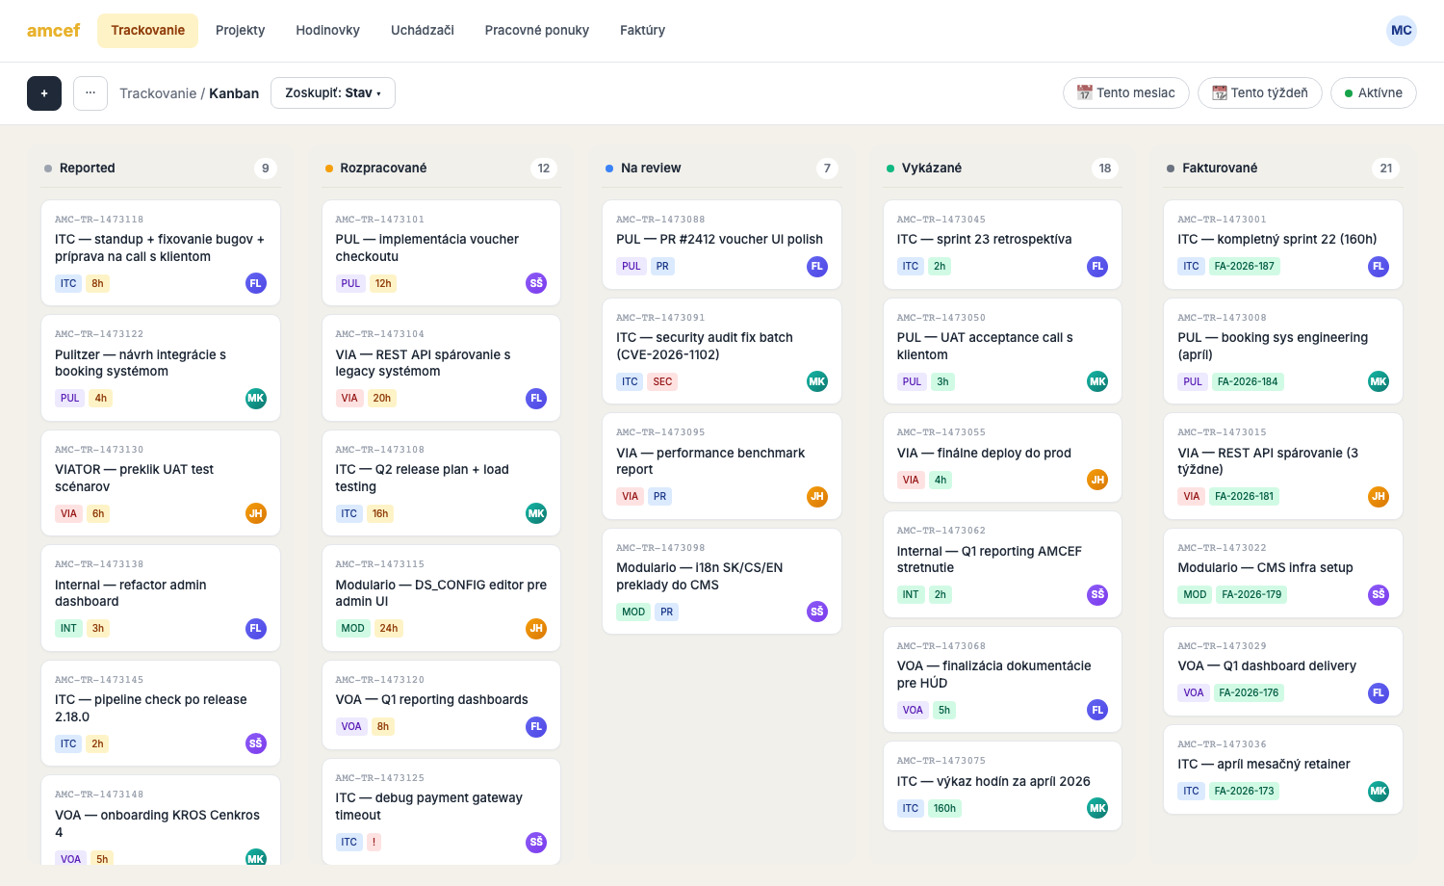This screenshot has height=886, width=1444.
Task: Click the Na review column header
Action: (x=722, y=168)
